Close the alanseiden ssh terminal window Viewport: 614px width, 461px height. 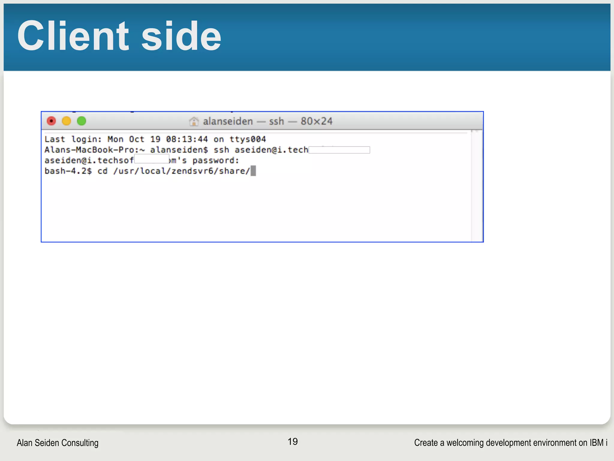[51, 121]
